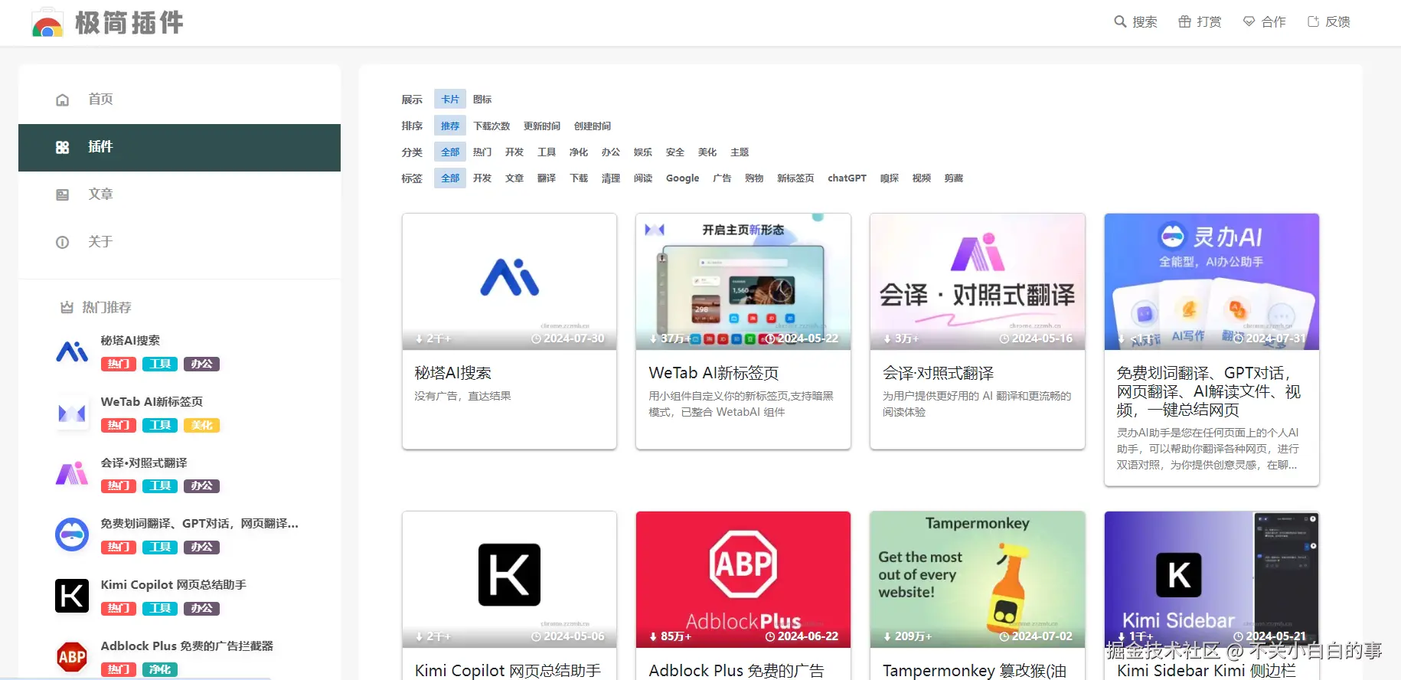Click the 会译 icon in sidebar list
The width and height of the screenshot is (1401, 680).
click(72, 474)
